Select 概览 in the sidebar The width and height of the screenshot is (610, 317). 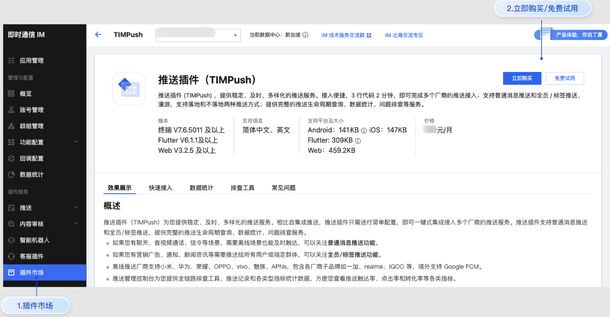click(x=45, y=93)
